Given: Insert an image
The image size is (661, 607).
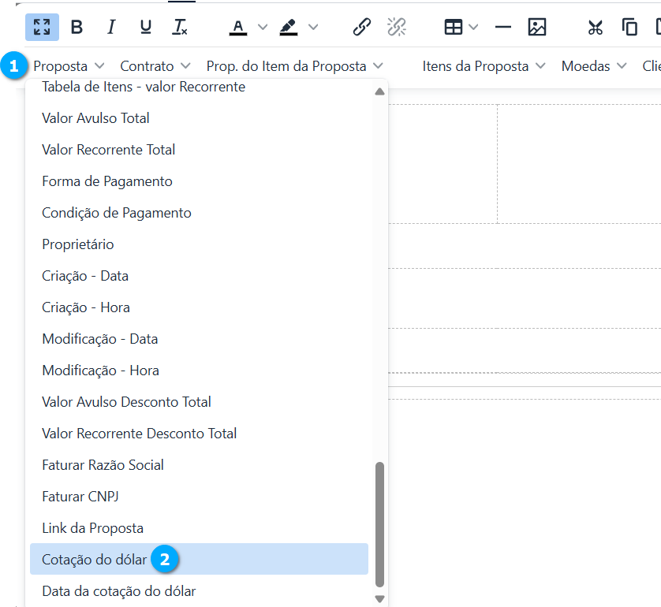Looking at the screenshot, I should pyautogui.click(x=537, y=27).
